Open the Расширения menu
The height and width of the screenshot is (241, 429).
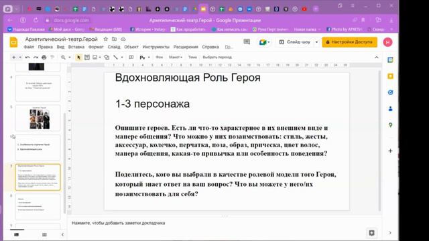(x=186, y=47)
